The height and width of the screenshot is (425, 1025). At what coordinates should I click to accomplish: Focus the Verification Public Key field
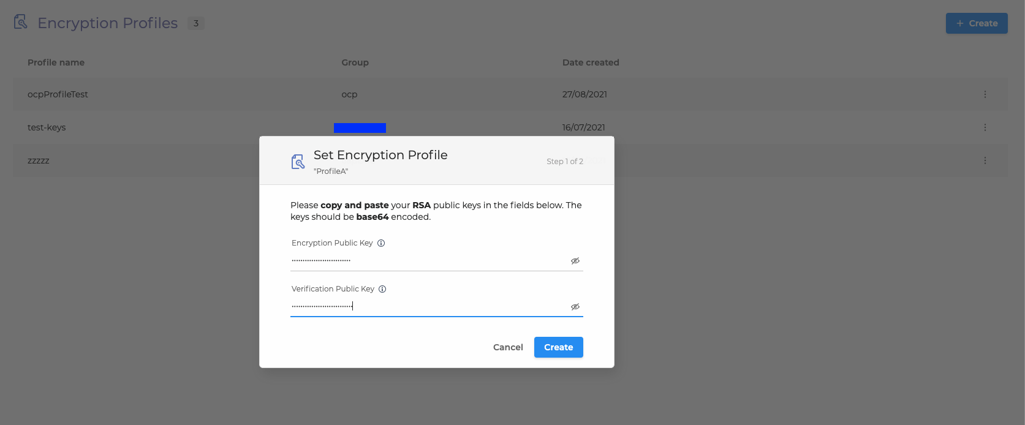click(x=429, y=306)
